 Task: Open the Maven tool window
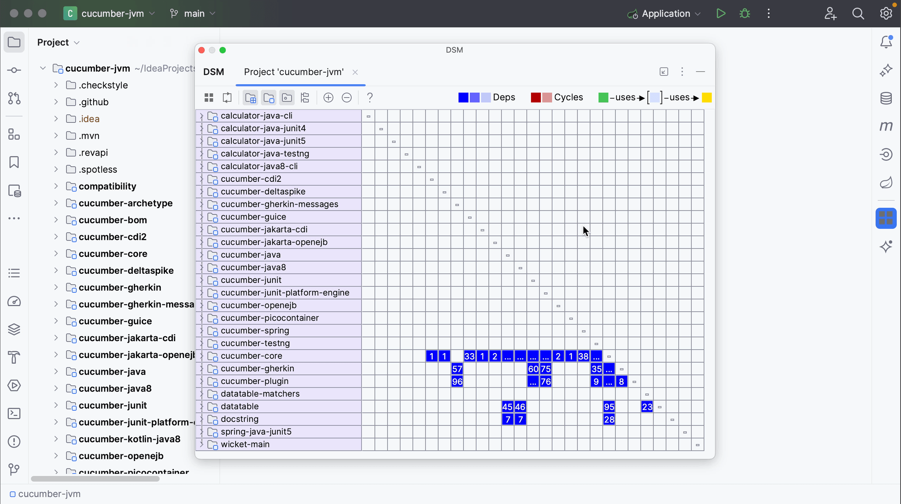tap(886, 127)
